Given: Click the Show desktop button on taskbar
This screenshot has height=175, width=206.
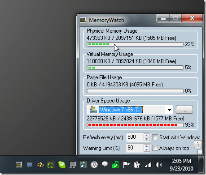Looking at the screenshot, I should (201, 165).
